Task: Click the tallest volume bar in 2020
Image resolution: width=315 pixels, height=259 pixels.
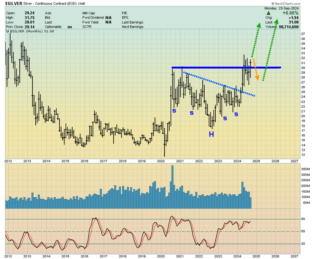Action: click(x=172, y=184)
